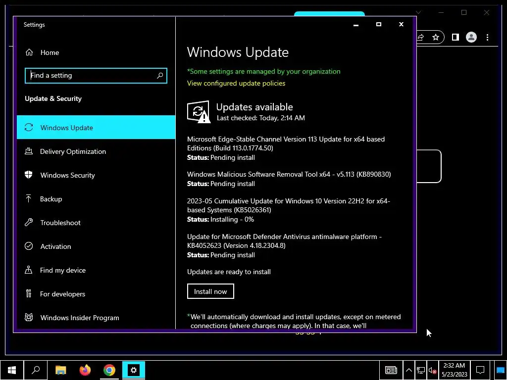This screenshot has height=380, width=507.
Task: Click the muted volume tray icon
Action: [433, 370]
